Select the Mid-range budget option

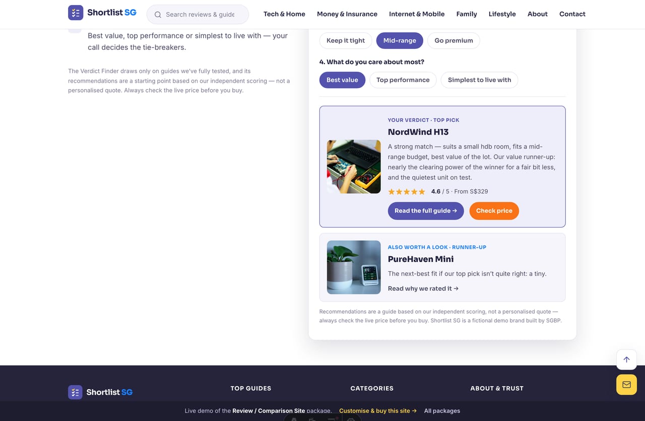click(x=400, y=41)
